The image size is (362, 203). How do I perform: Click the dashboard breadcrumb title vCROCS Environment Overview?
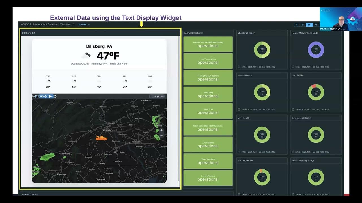pos(48,25)
